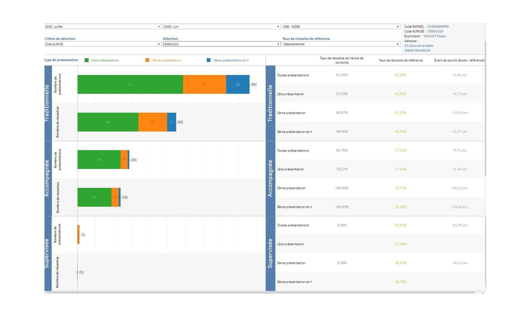The image size is (531, 332).
Task: Click the school rate value 57,29%
Action: pyautogui.click(x=342, y=75)
